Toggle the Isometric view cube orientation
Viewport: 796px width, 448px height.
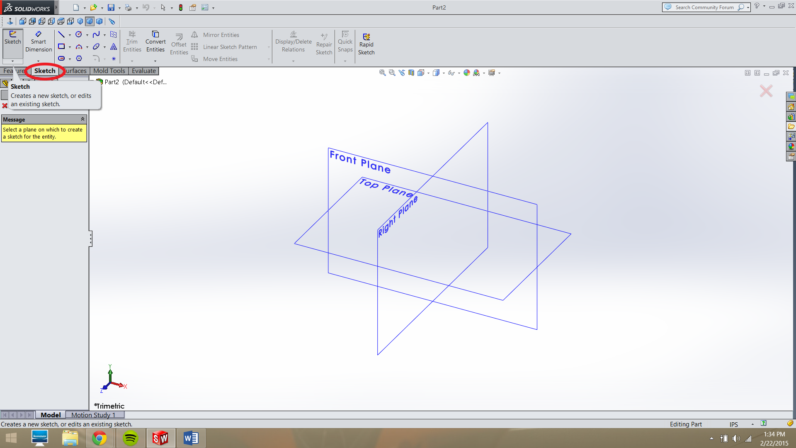(x=421, y=73)
